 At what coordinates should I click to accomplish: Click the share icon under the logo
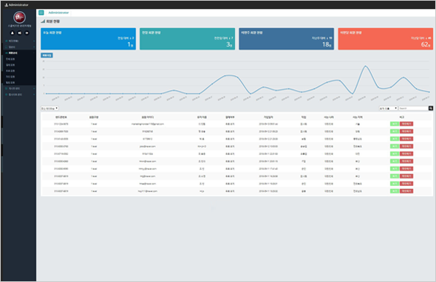[19, 32]
